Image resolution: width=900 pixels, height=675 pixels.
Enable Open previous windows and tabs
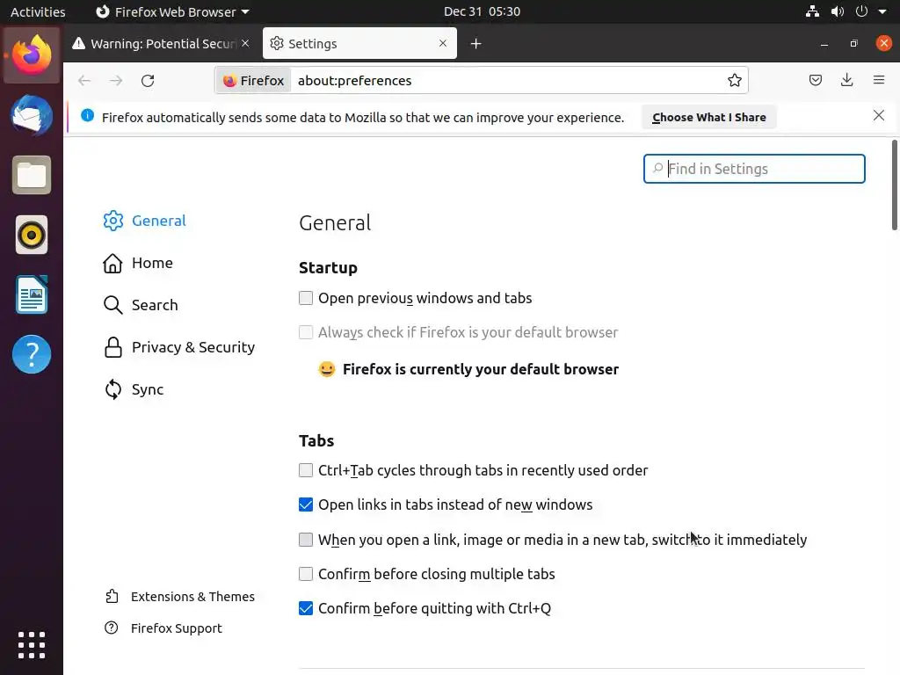[x=306, y=299]
